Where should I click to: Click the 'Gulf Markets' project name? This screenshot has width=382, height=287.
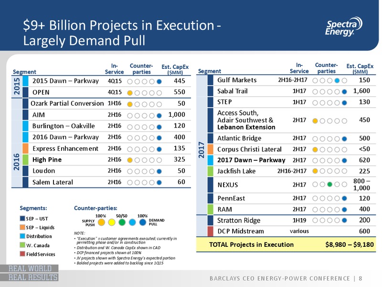point(237,80)
